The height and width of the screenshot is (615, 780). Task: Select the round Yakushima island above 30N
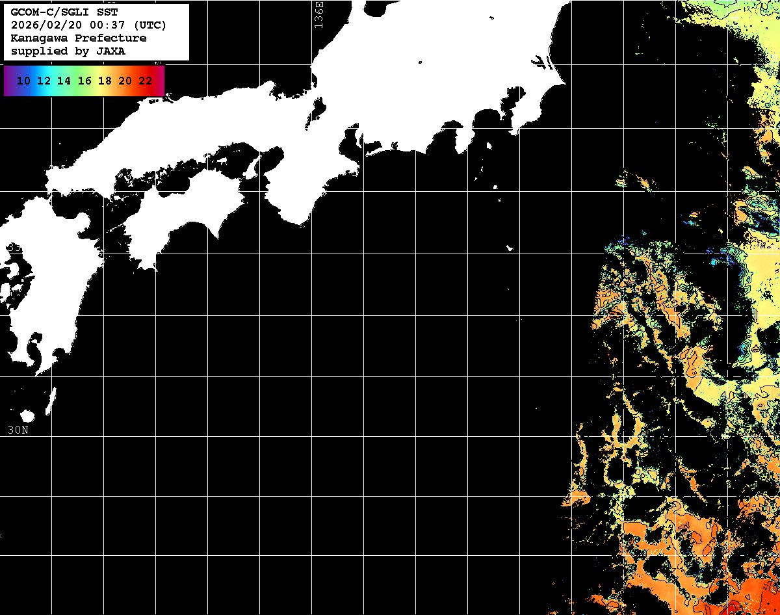(x=27, y=416)
